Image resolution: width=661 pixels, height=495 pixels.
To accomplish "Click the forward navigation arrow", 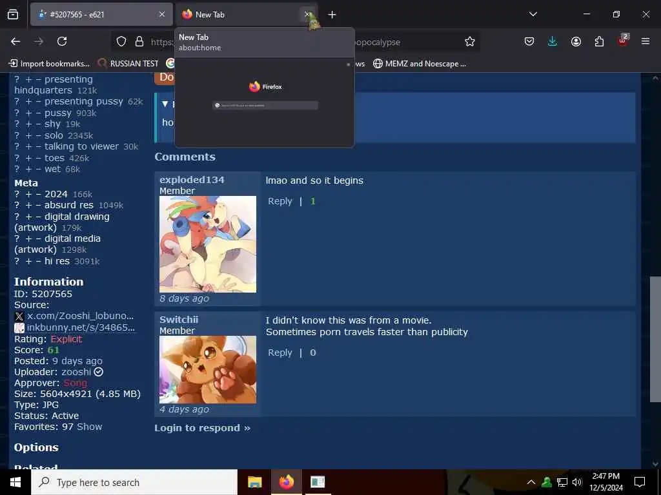I will click(x=39, y=41).
